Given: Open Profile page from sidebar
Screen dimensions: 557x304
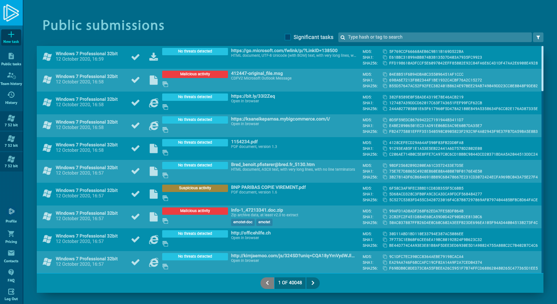Looking at the screenshot, I should (x=11, y=216).
